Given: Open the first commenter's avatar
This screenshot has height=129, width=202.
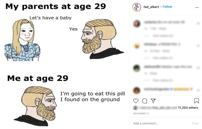Looking at the screenshot, I should point(137,23).
